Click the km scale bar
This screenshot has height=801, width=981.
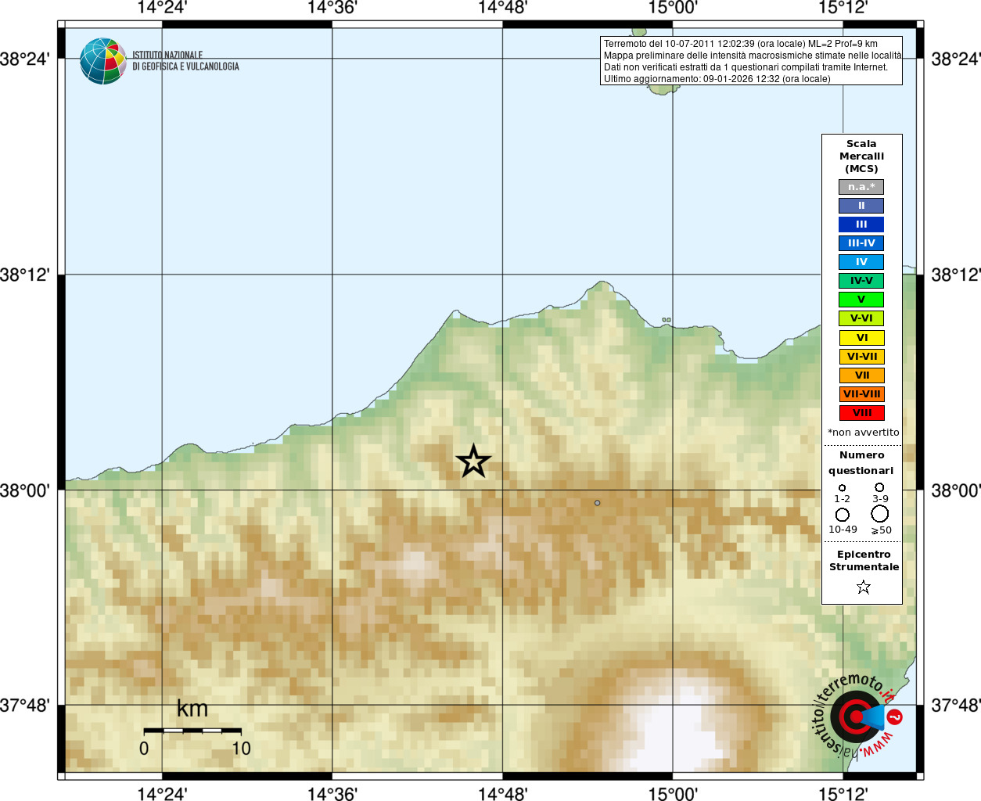(192, 731)
